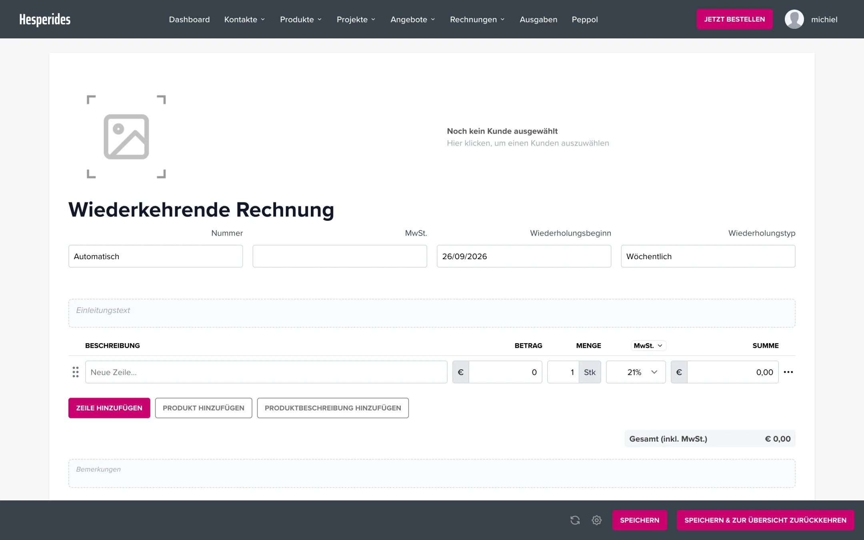Open the 21% VAT rate dropdown
Screen dimensions: 864x540
pos(636,372)
